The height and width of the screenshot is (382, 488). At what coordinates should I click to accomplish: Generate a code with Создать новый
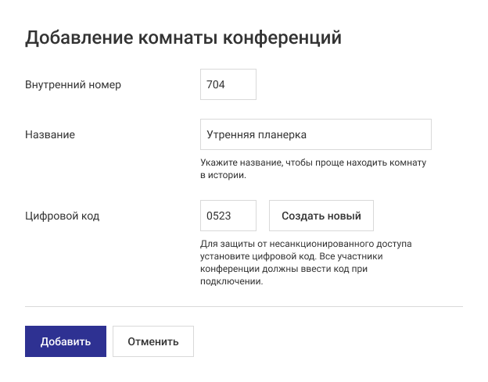coord(321,216)
